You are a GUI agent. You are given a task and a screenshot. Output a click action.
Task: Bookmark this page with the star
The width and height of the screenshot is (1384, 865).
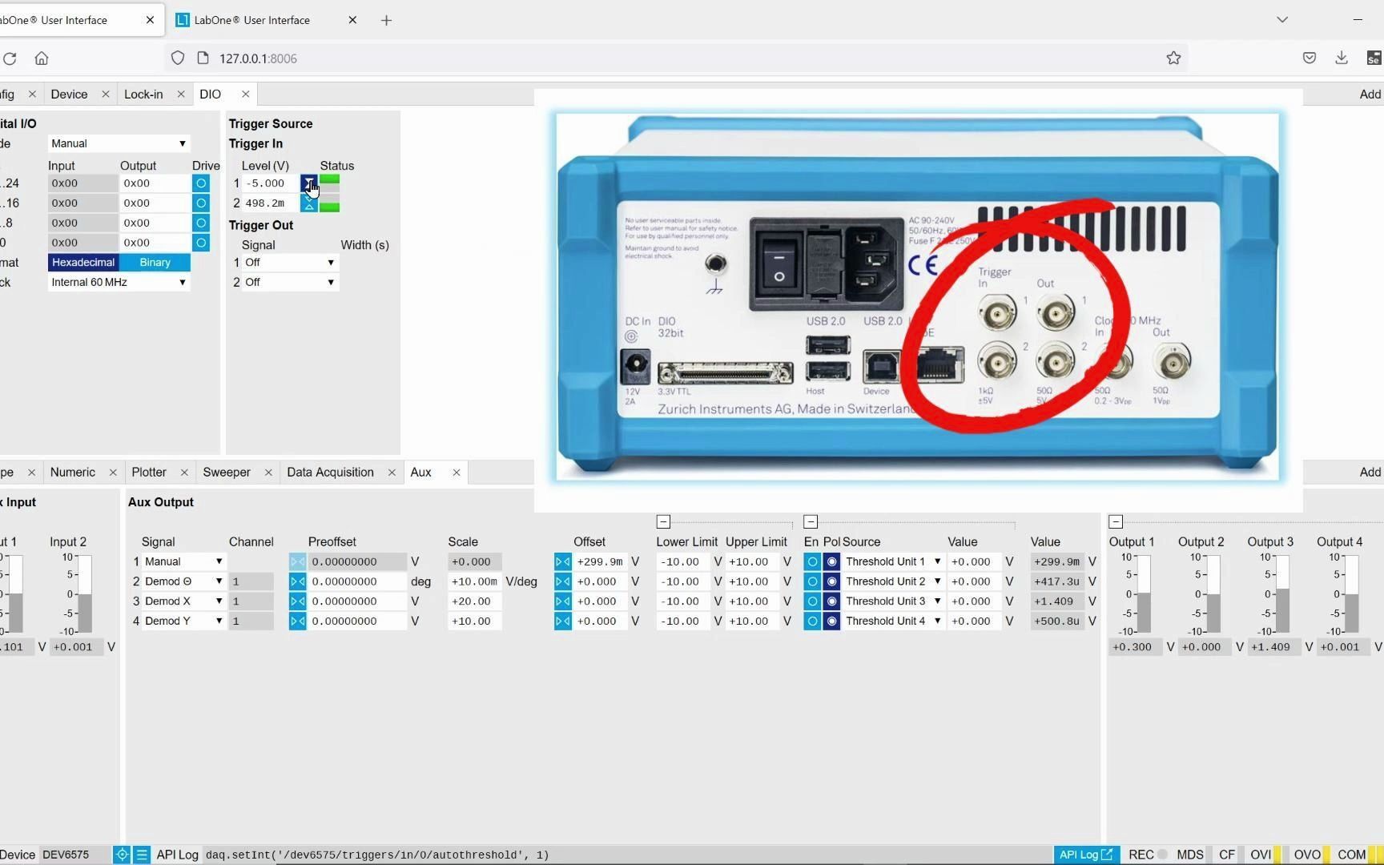1173,58
